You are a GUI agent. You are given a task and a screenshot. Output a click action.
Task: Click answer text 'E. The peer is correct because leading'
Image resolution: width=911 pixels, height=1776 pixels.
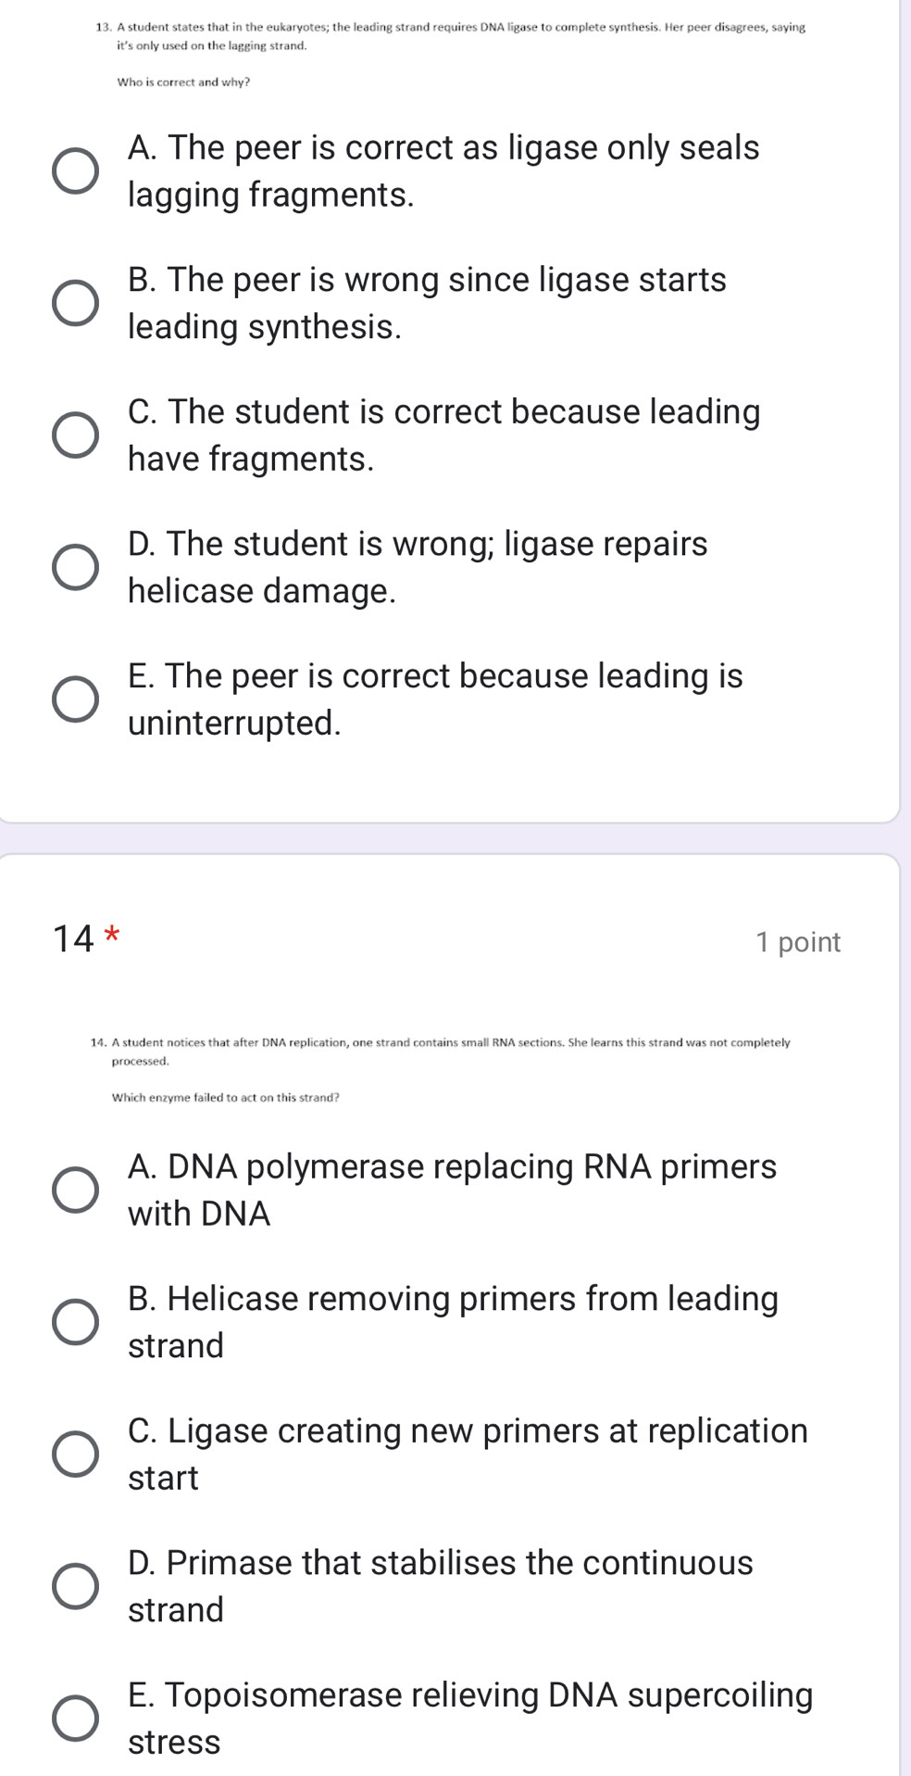pyautogui.click(x=435, y=676)
